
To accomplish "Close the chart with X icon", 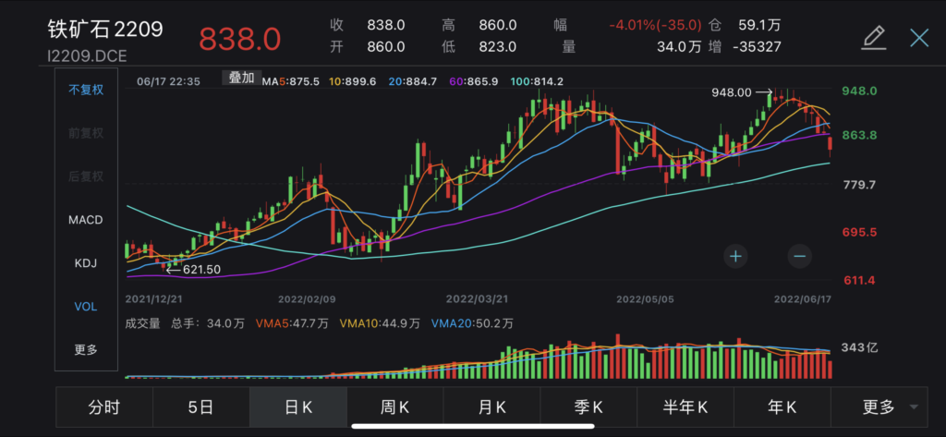I will click(919, 38).
